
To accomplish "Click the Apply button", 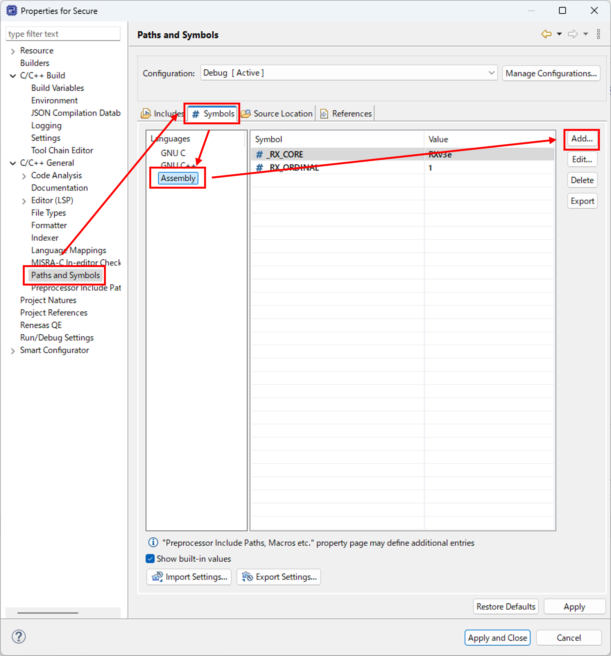I will coord(574,607).
